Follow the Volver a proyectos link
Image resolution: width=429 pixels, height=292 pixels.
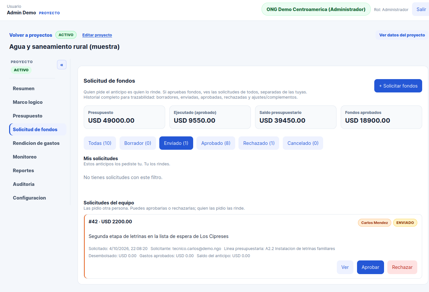31,35
